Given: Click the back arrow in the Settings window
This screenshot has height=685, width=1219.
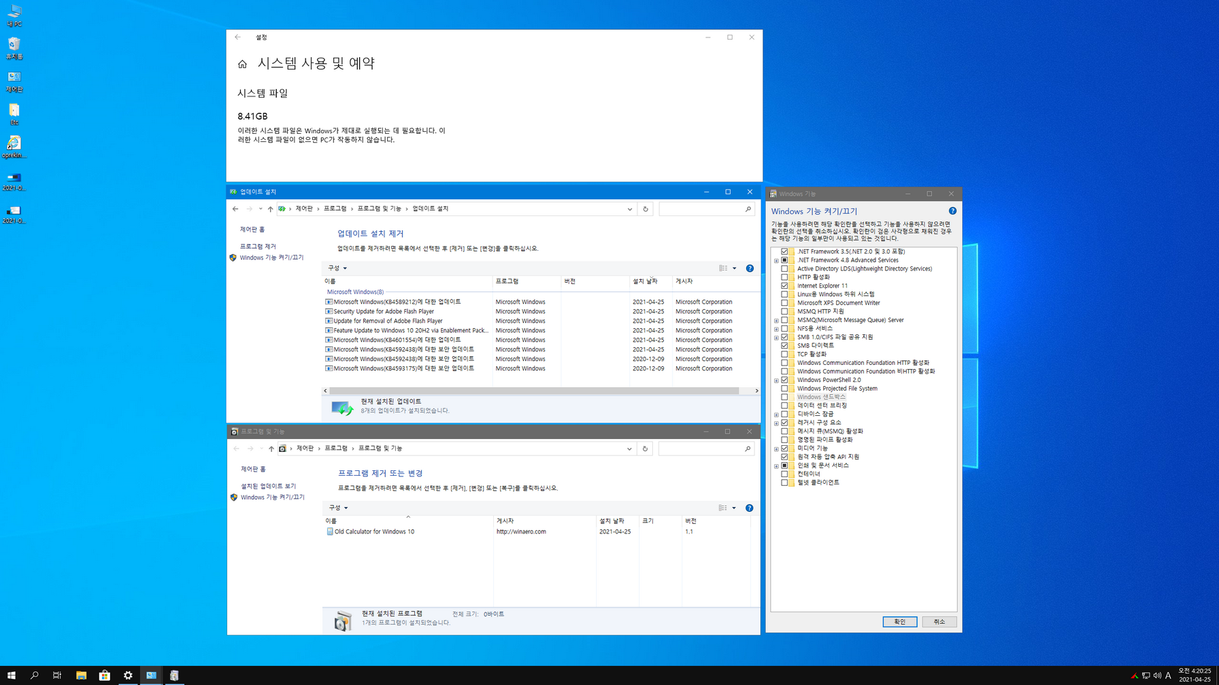Looking at the screenshot, I should tap(237, 37).
